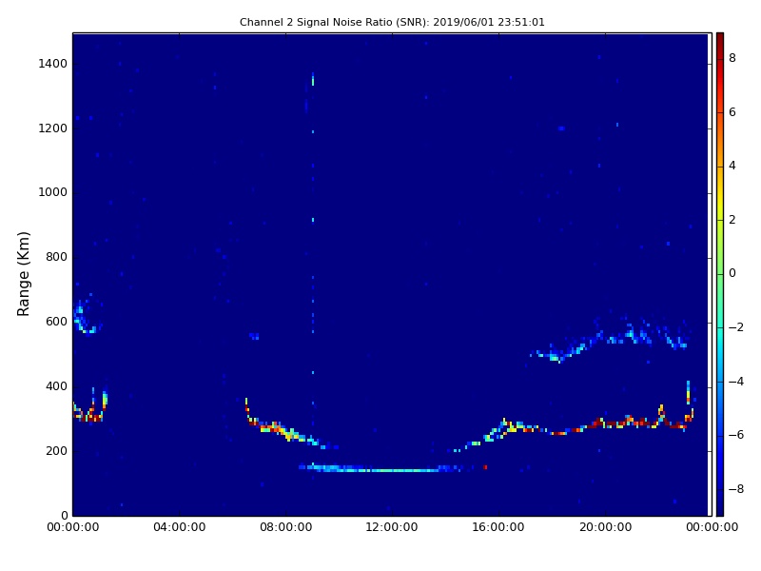The image size is (761, 571).
Task: Click the colorbar label 0
Action: click(x=732, y=273)
